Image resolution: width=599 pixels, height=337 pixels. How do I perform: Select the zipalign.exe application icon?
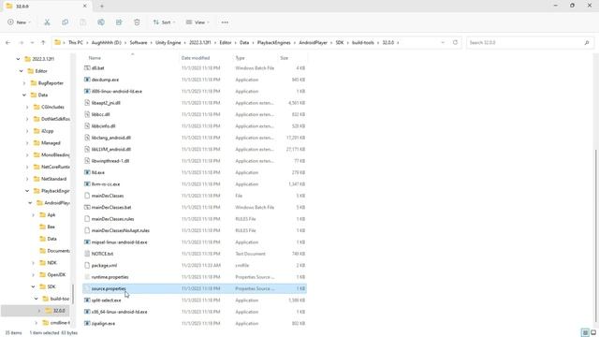tap(87, 323)
